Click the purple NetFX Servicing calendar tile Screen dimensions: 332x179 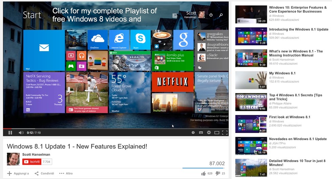(x=44, y=92)
